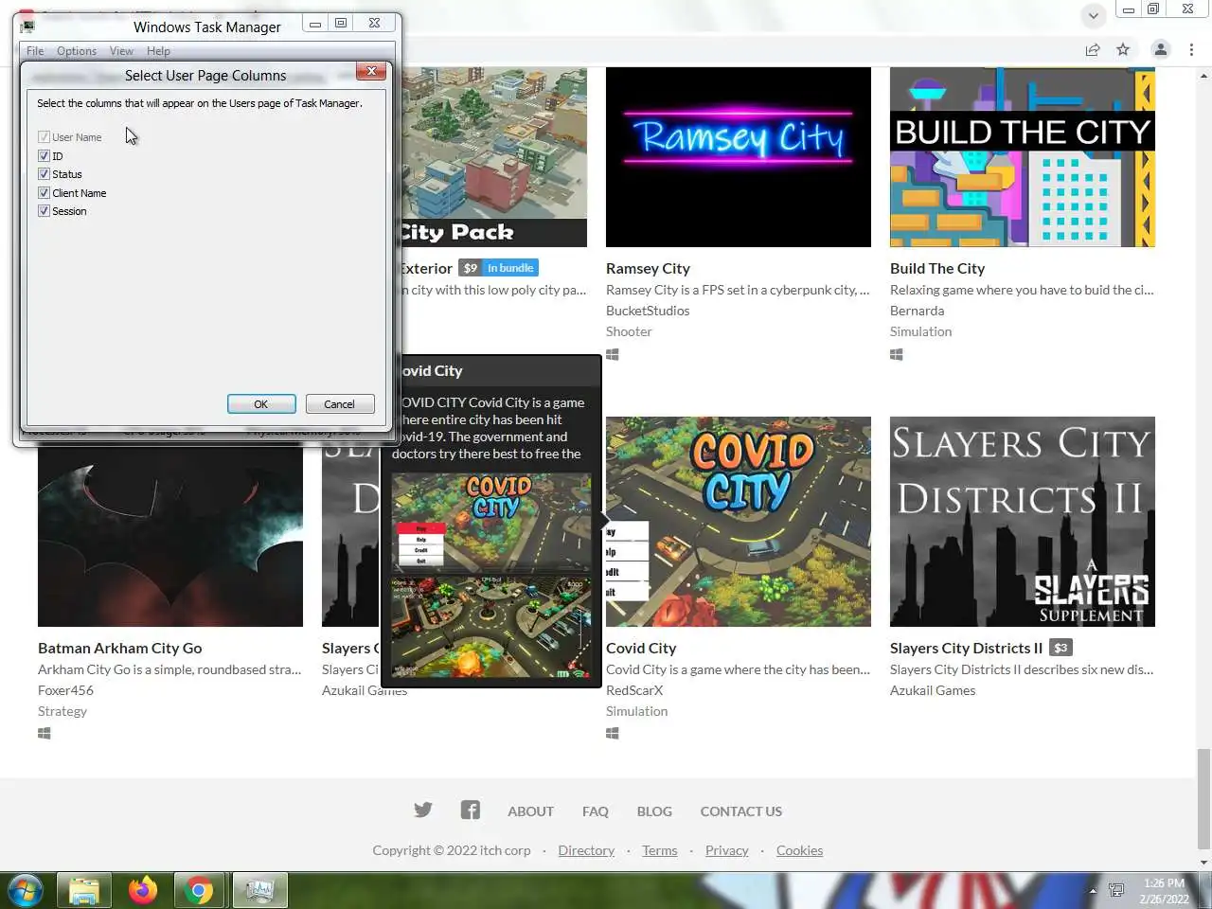This screenshot has height=909, width=1212.
Task: Select Task Manager taskbar button
Action: (259, 891)
